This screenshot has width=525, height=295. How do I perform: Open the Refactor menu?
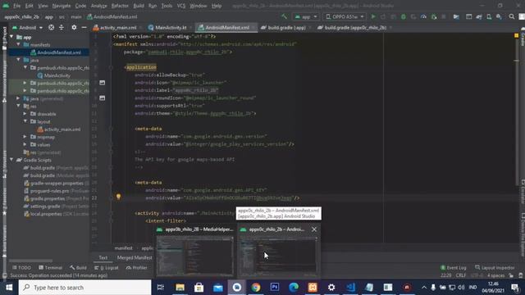(120, 6)
